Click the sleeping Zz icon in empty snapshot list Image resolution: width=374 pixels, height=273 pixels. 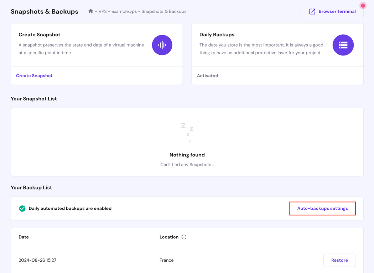coord(187,132)
